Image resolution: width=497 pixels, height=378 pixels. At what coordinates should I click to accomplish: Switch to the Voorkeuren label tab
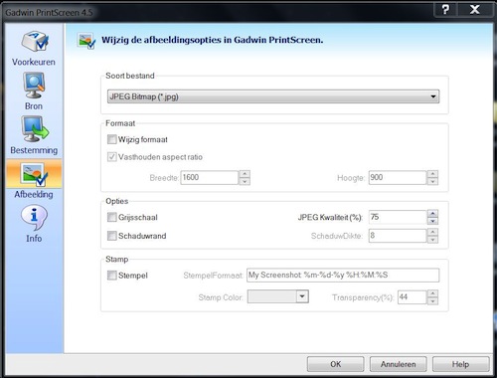point(34,62)
